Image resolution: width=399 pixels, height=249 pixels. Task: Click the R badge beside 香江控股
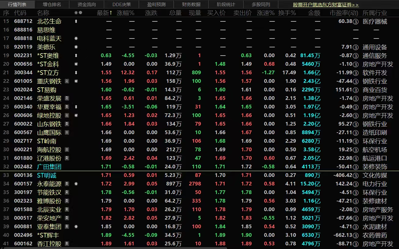pyautogui.click(x=67, y=244)
